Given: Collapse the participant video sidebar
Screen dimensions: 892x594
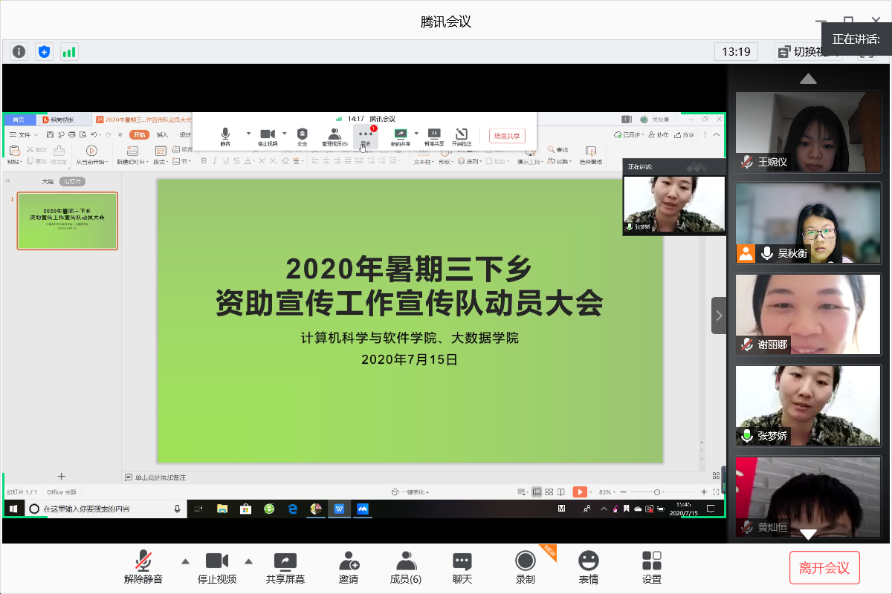Looking at the screenshot, I should coord(719,316).
